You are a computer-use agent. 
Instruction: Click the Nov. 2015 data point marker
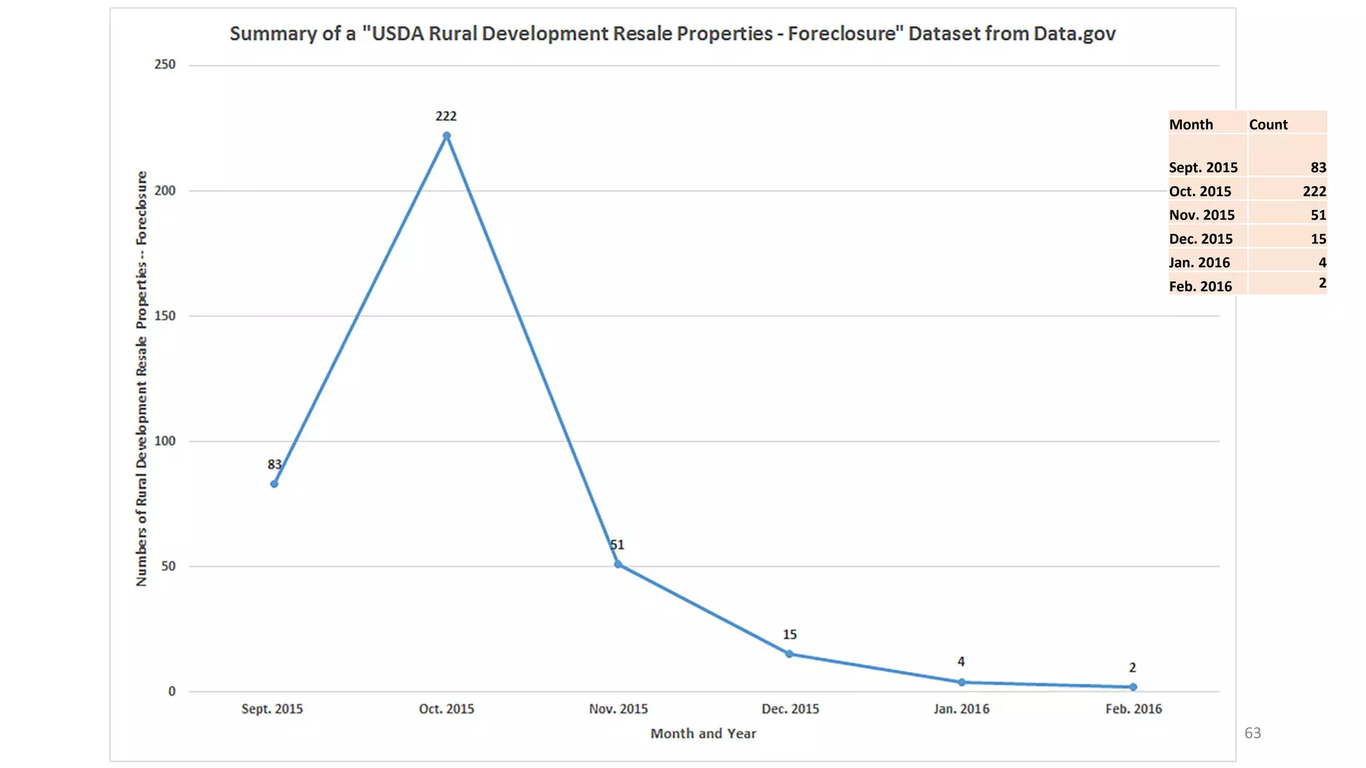click(618, 565)
